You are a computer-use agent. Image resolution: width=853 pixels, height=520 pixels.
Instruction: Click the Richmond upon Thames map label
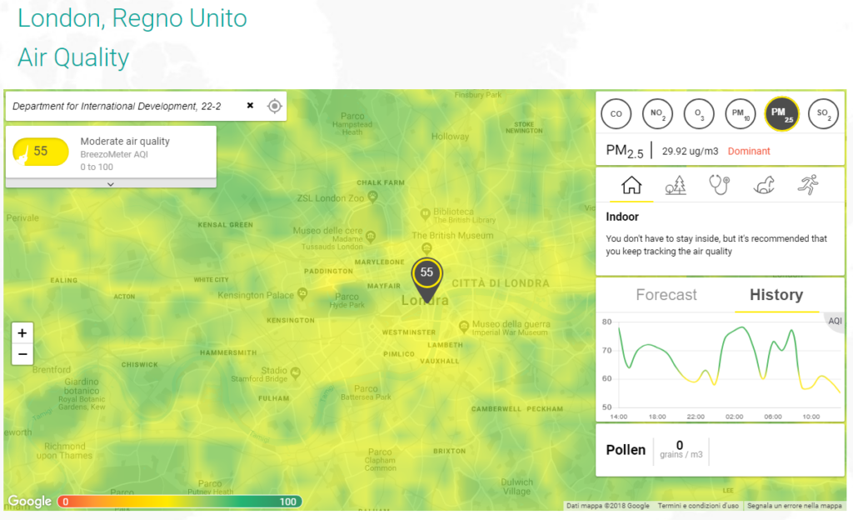pos(65,451)
